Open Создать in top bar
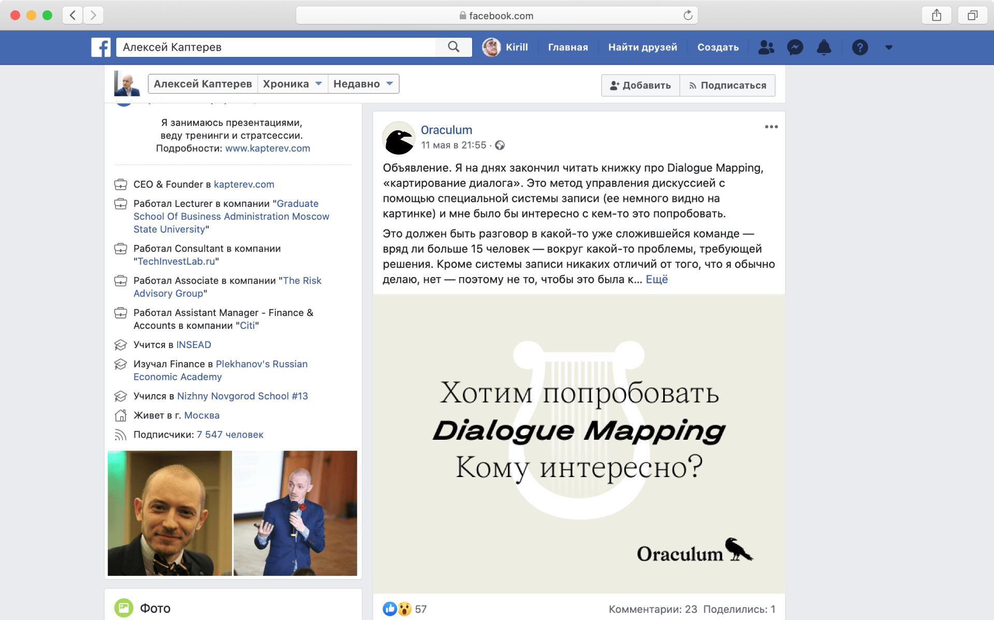 [718, 47]
